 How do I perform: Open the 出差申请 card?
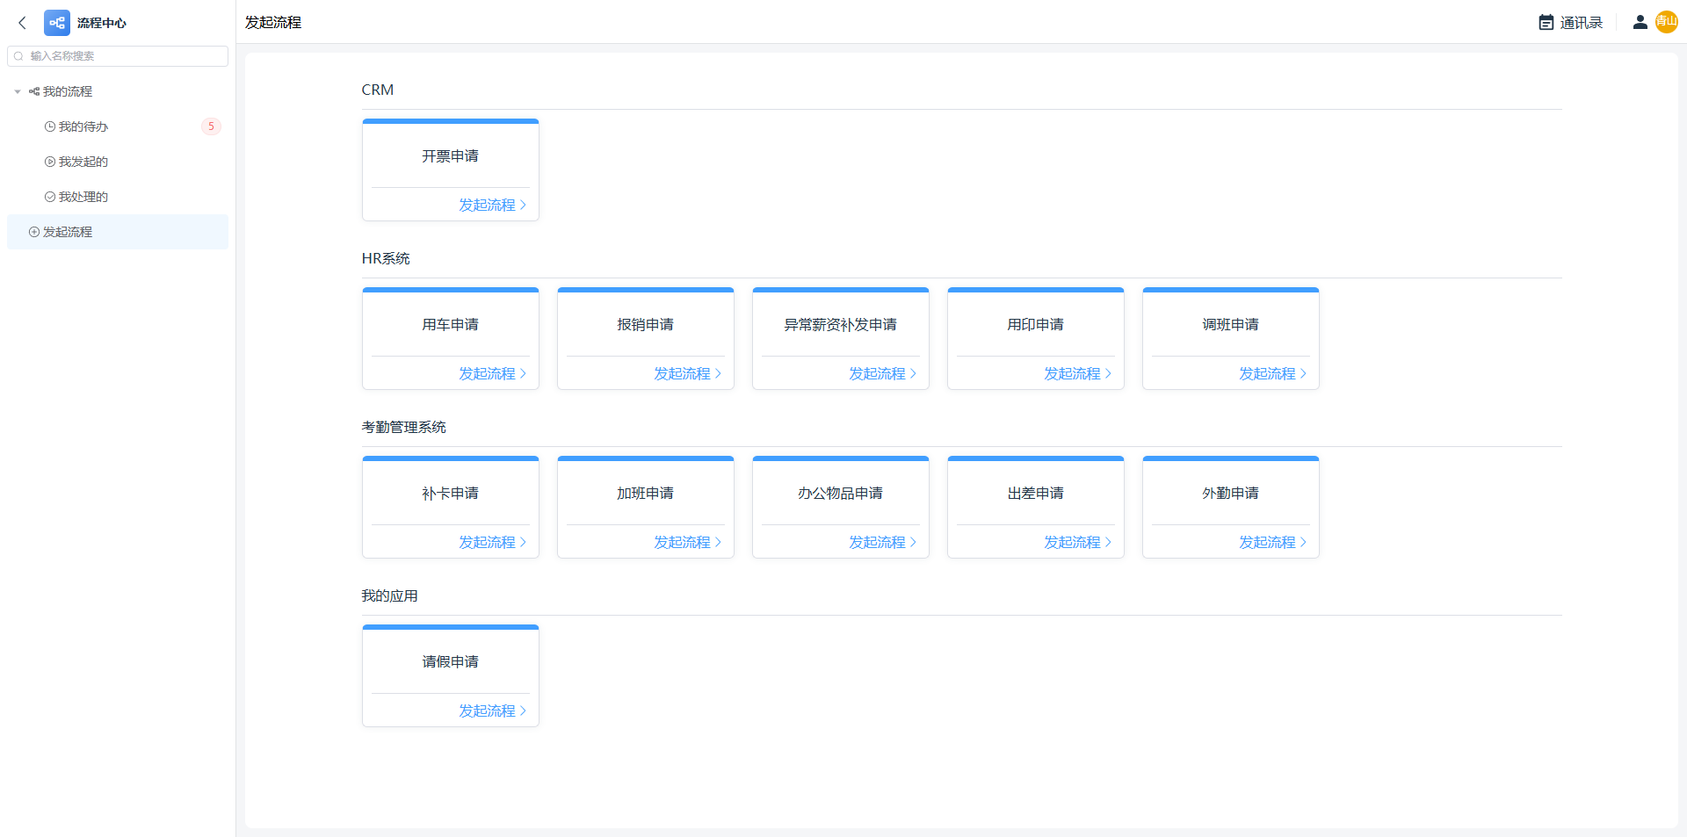tap(1035, 494)
